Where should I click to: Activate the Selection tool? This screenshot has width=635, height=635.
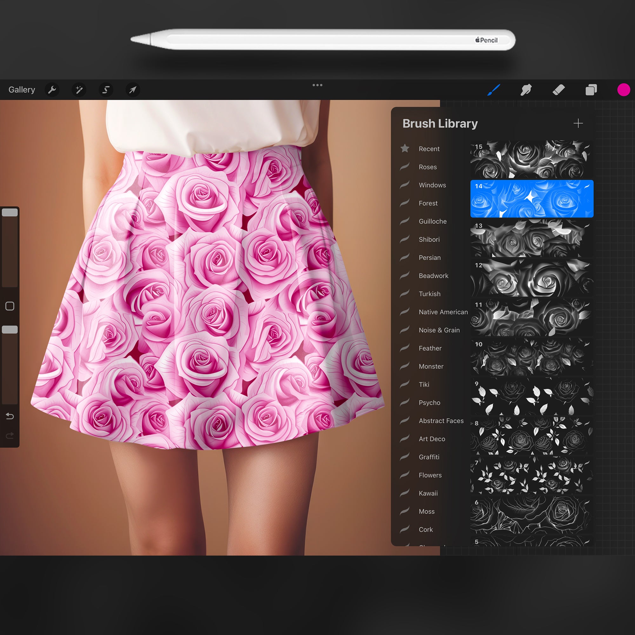pos(105,90)
